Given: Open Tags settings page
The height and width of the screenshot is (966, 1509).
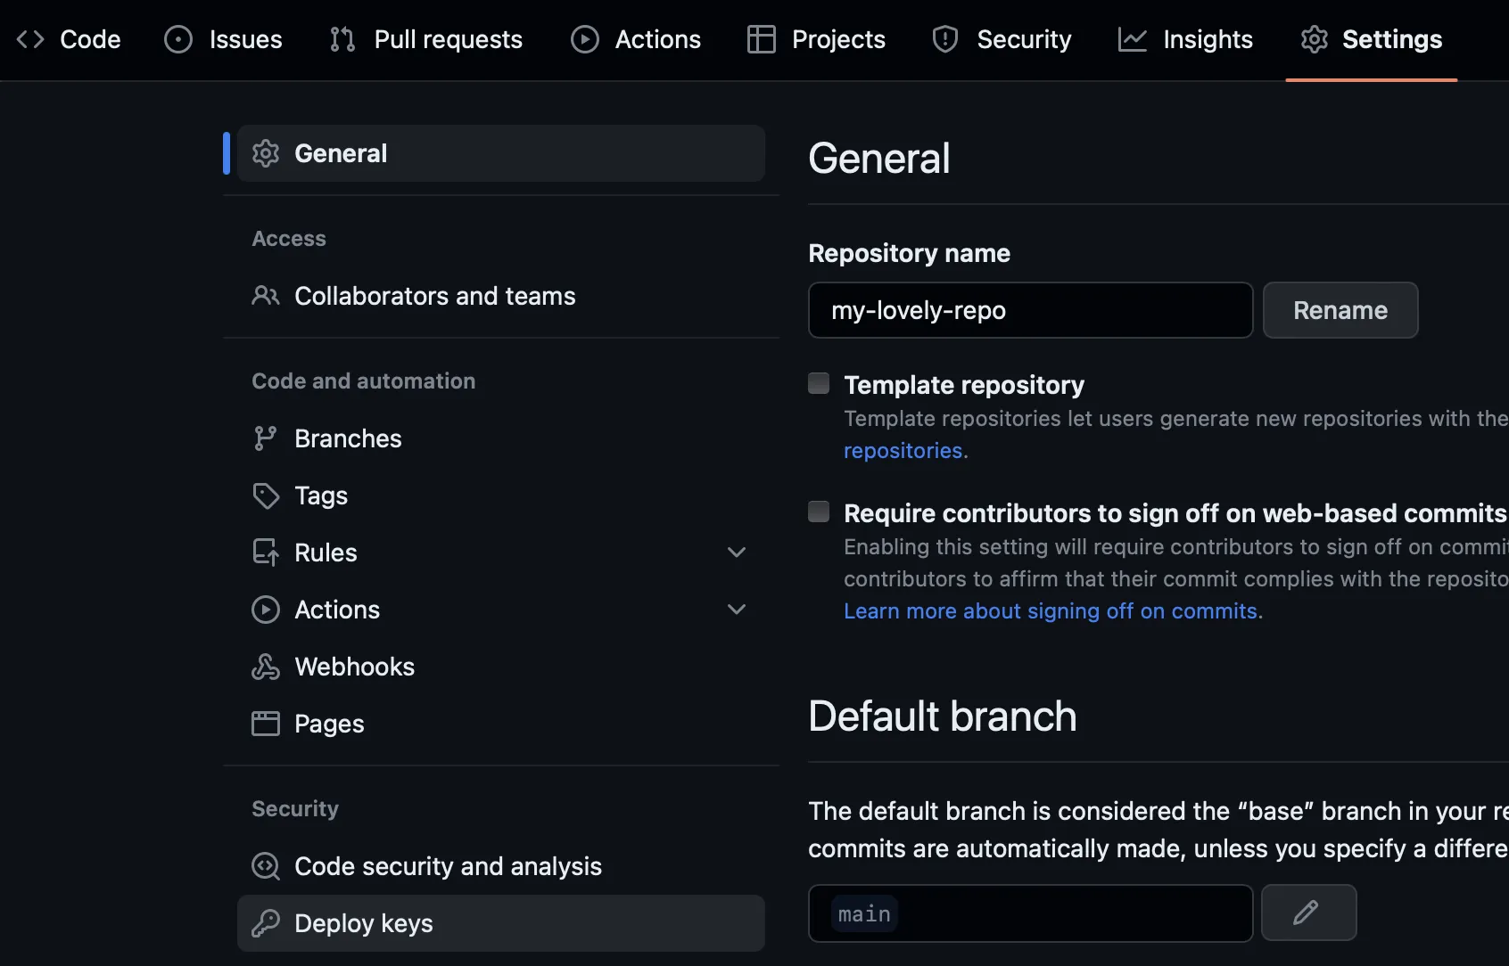Looking at the screenshot, I should click(x=501, y=495).
